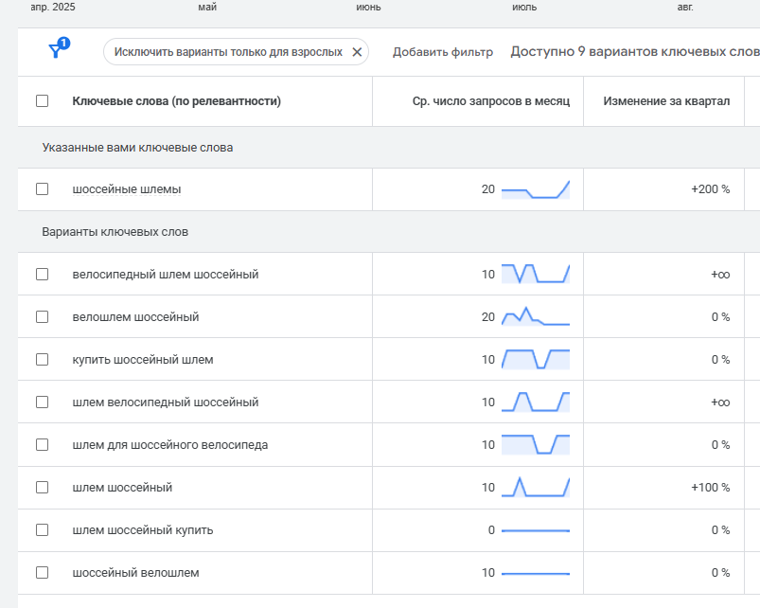Click the «шлем для шоссейного велосипеда» keyword
The width and height of the screenshot is (760, 608).
tap(170, 445)
